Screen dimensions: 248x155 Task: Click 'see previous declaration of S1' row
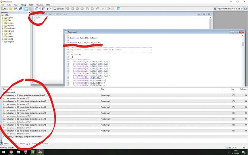19,110
